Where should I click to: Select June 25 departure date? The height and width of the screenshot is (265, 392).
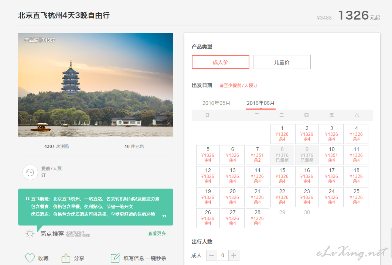click(356, 197)
